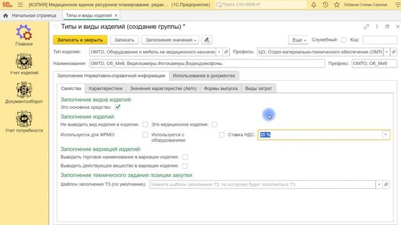401x225 pixels.
Task: Switch to Начальная страница tab
Action: pos(31,16)
